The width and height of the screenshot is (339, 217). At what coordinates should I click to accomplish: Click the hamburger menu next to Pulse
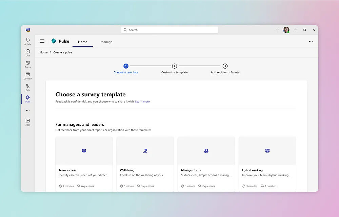pos(42,41)
